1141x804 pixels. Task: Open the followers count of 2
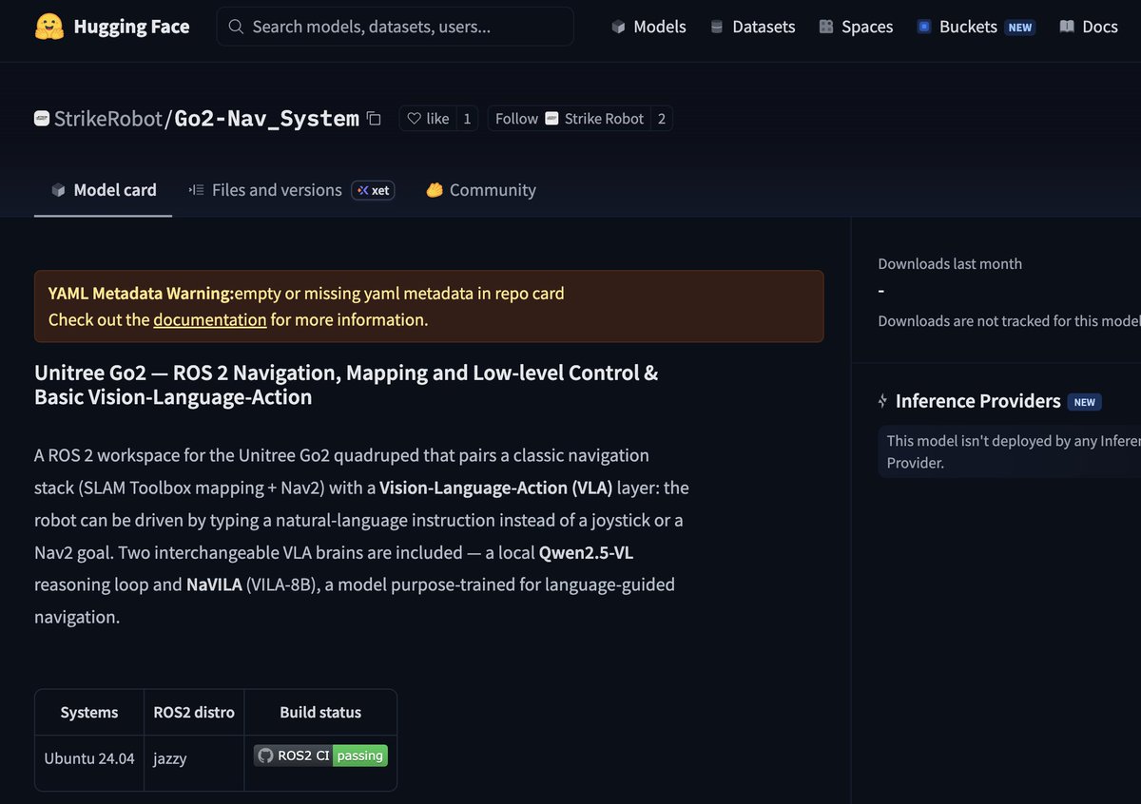pyautogui.click(x=662, y=119)
